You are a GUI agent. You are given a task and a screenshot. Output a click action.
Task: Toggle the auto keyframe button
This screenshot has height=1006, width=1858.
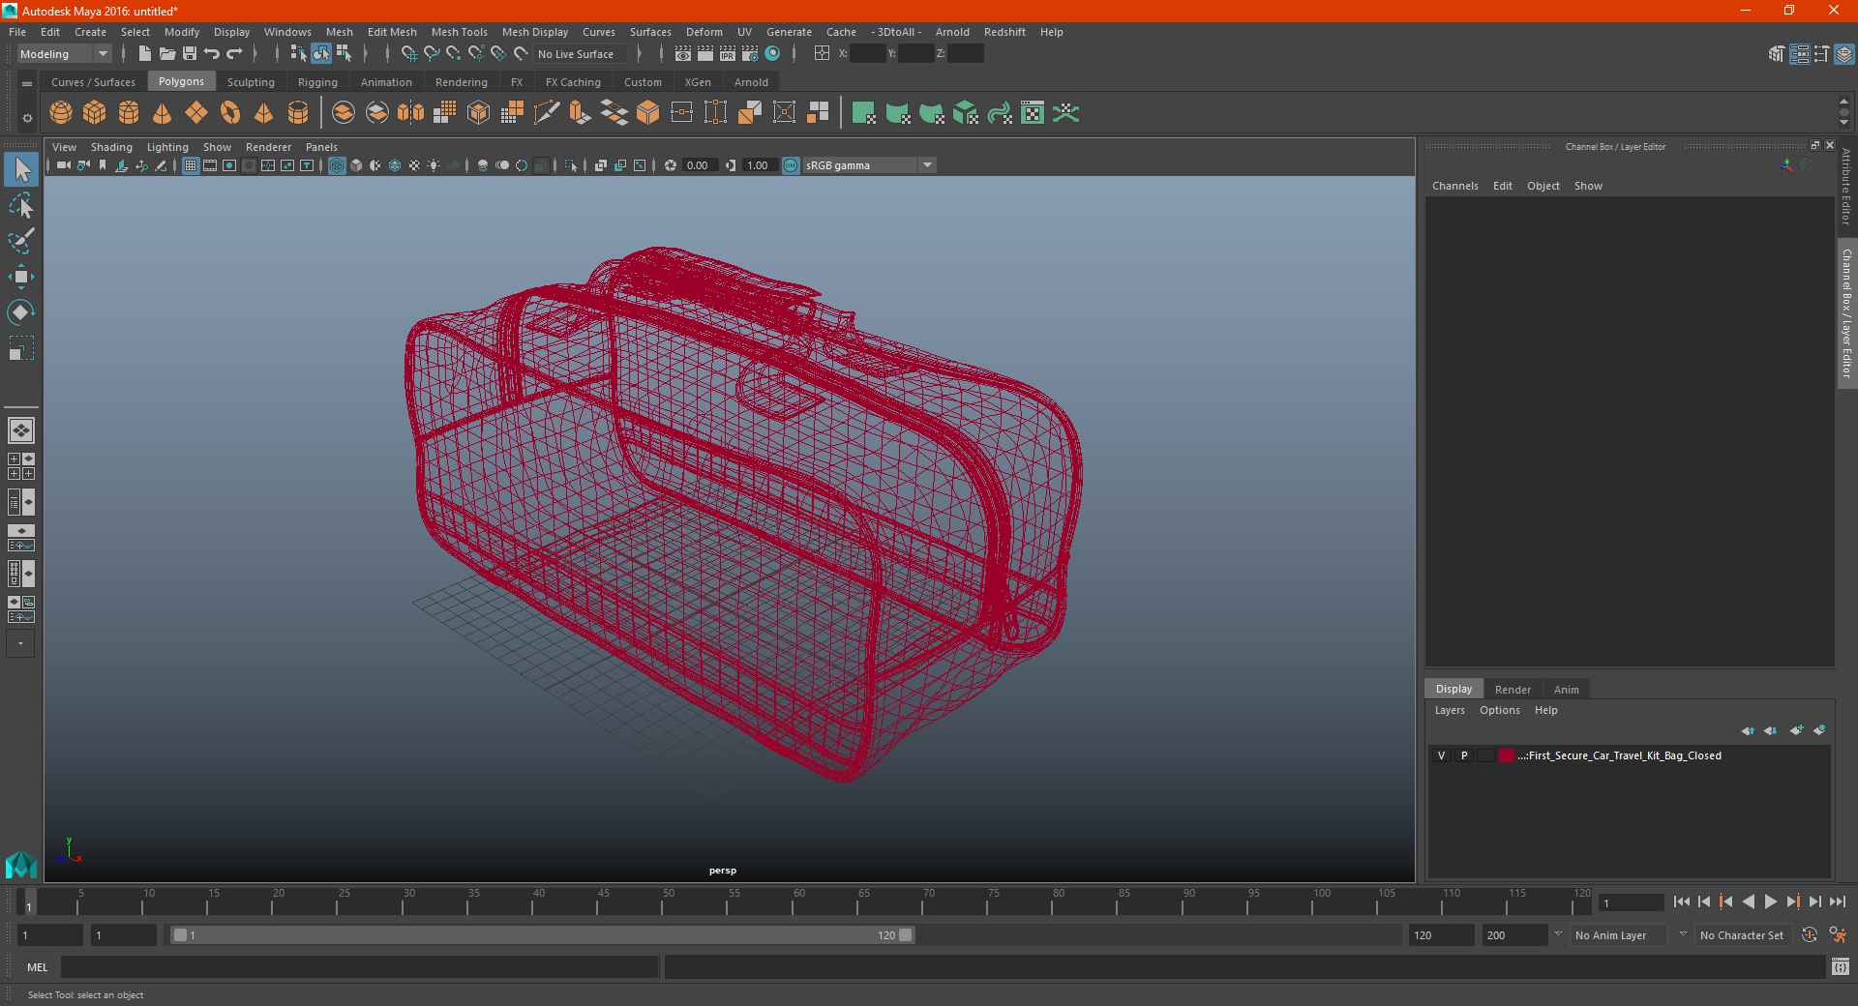pos(1809,934)
